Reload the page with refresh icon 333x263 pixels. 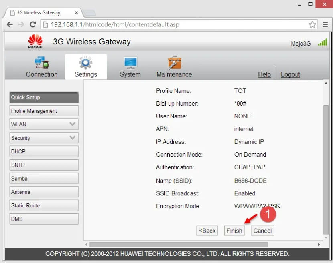pyautogui.click(x=33, y=24)
